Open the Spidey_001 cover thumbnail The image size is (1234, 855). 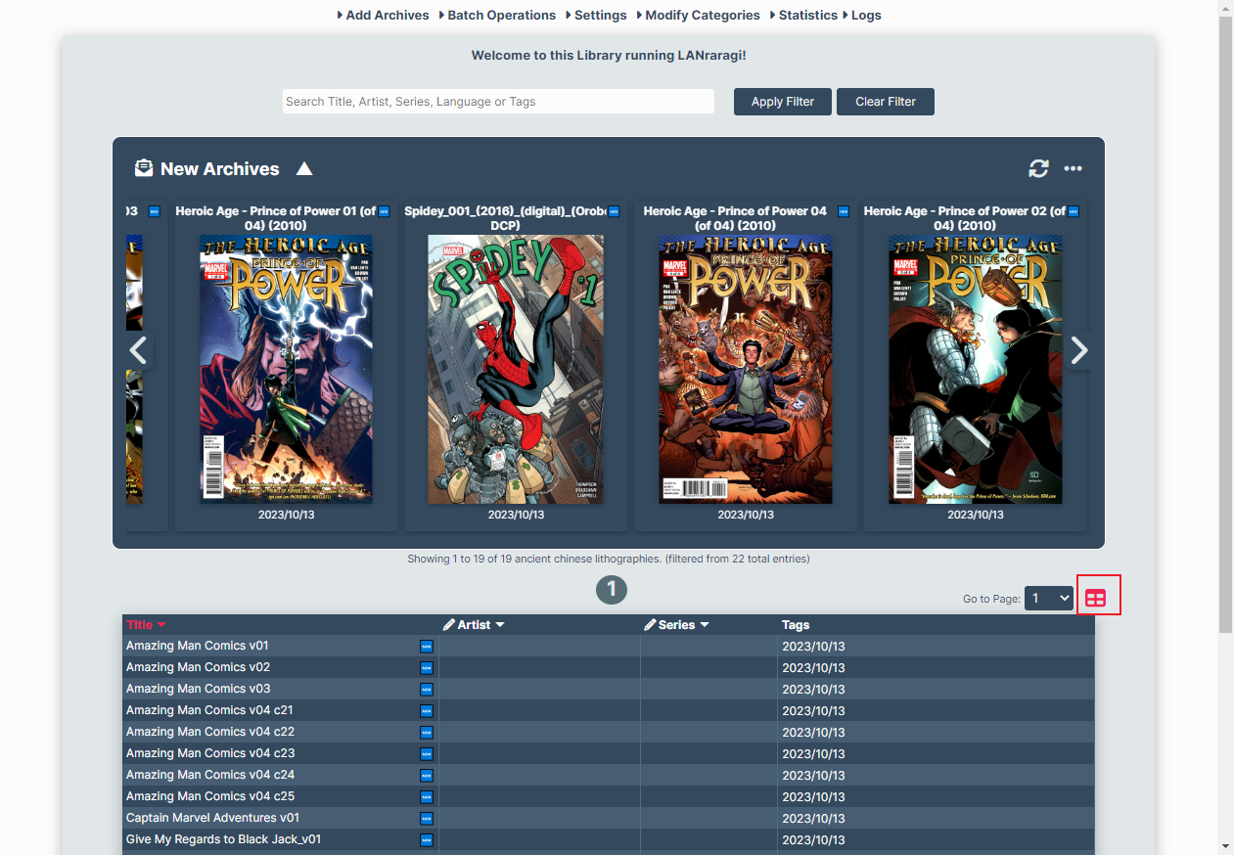[x=516, y=369]
